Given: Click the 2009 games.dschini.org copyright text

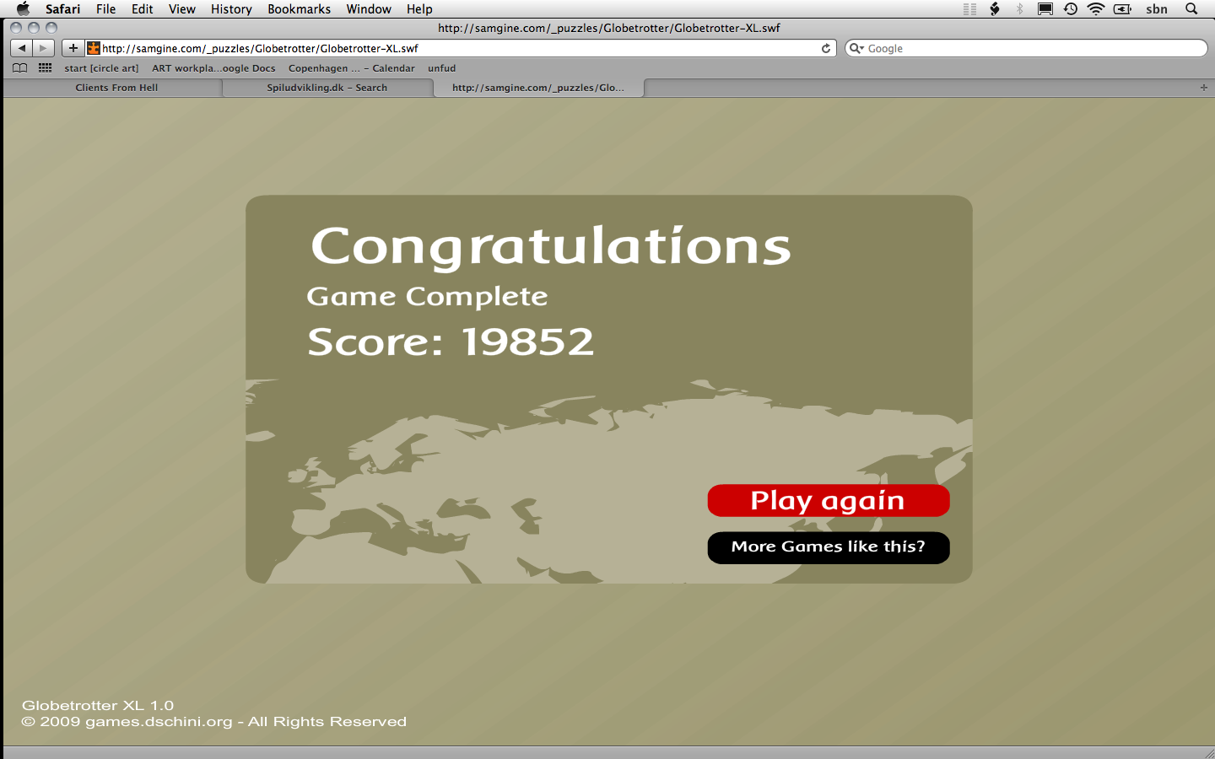Looking at the screenshot, I should click(x=214, y=722).
